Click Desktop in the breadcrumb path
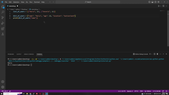The image size is (169, 95). pos(24,9)
